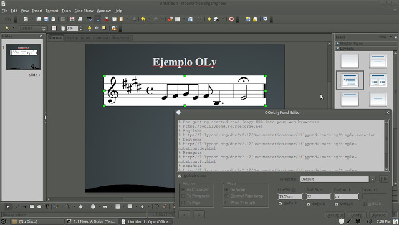Click the next arrow button in editor
Image resolution: width=399 pixels, height=225 pixels.
[199, 214]
